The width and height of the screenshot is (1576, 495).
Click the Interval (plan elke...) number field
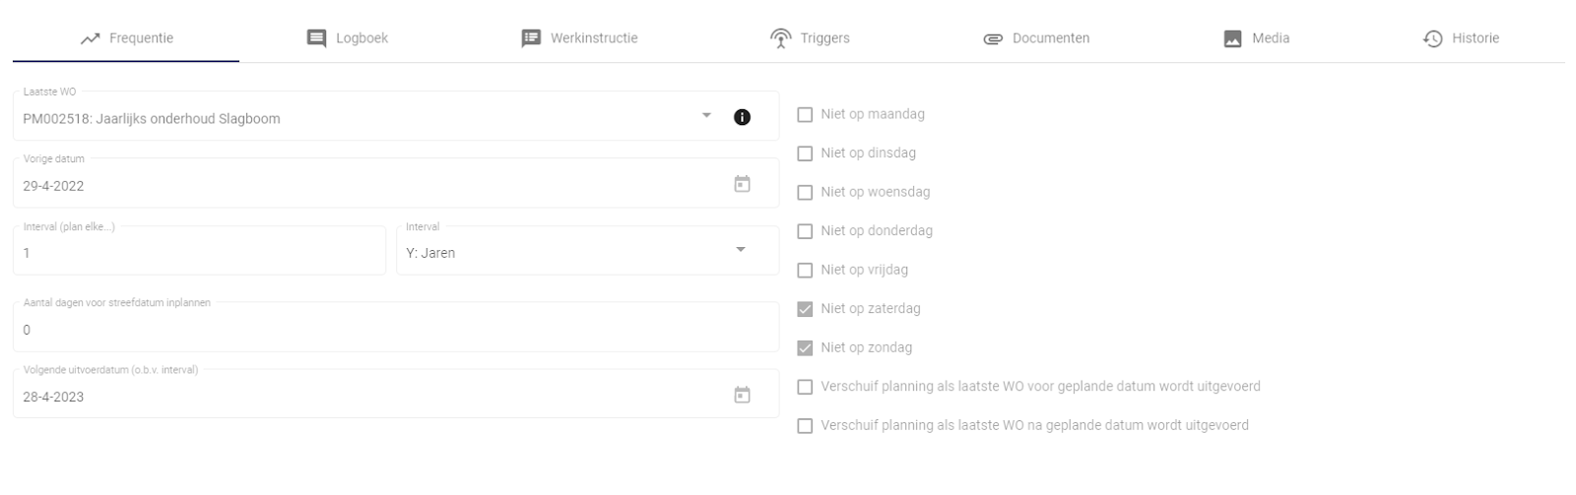point(197,253)
